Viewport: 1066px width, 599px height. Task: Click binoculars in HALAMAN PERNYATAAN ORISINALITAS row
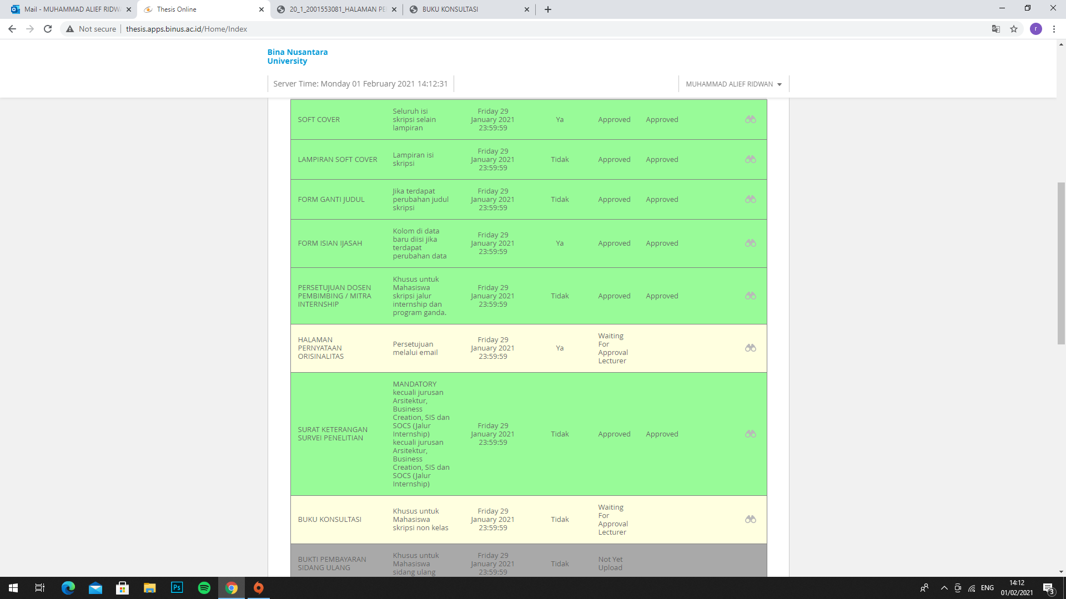751,348
